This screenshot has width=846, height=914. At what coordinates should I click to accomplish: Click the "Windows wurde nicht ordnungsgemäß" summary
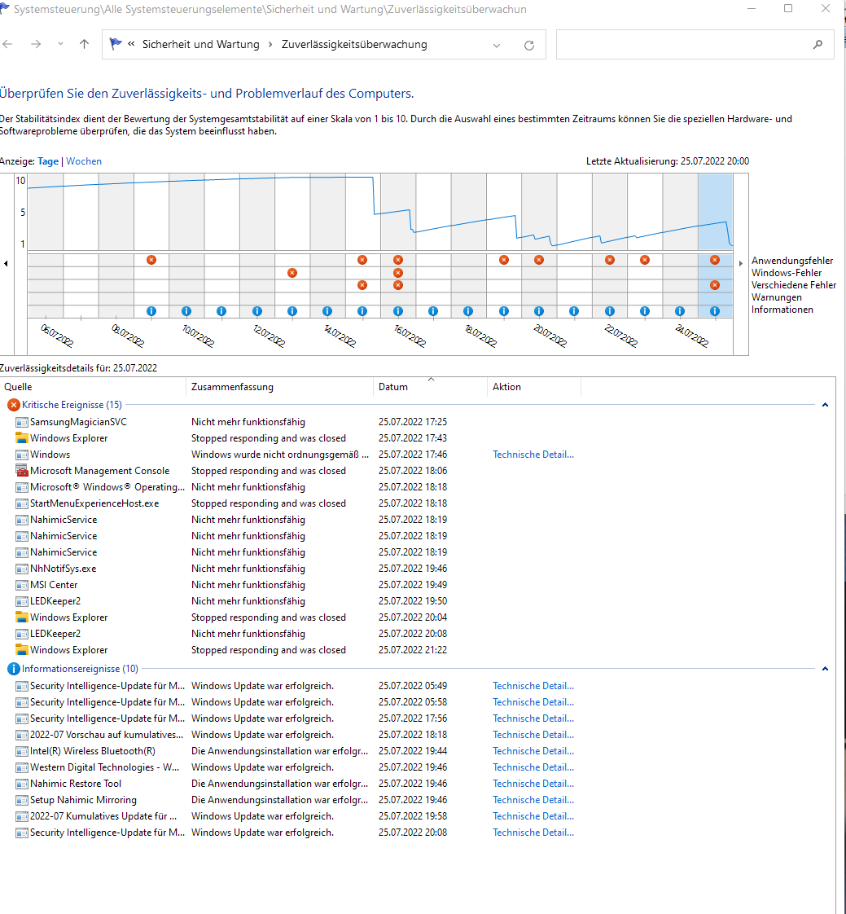pos(279,455)
